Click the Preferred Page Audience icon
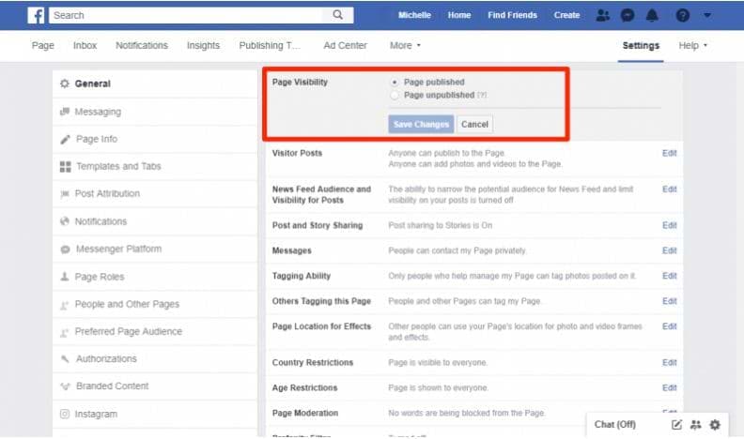The image size is (744, 439). click(x=65, y=332)
